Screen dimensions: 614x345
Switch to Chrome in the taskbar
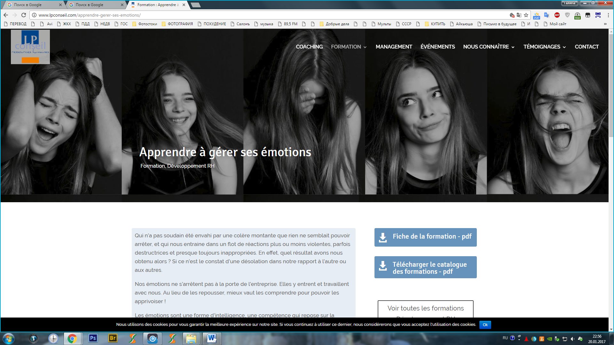pyautogui.click(x=72, y=338)
